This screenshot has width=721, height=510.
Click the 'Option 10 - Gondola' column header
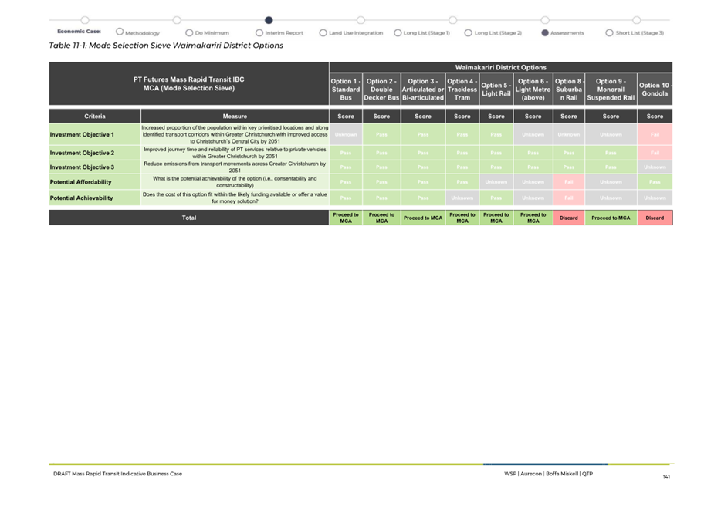655,90
